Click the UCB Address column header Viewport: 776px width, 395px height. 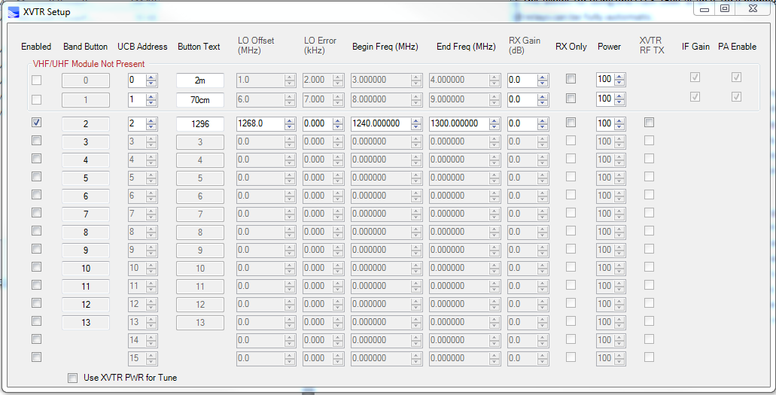[x=142, y=47]
